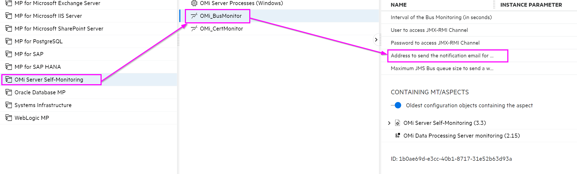Select MP for SAP HANA folder
Screen dimensions: 577x174
pos(38,67)
